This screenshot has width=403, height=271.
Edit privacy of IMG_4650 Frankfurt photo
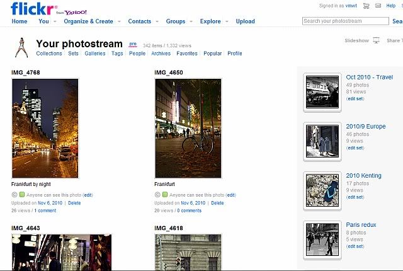pyautogui.click(x=231, y=195)
